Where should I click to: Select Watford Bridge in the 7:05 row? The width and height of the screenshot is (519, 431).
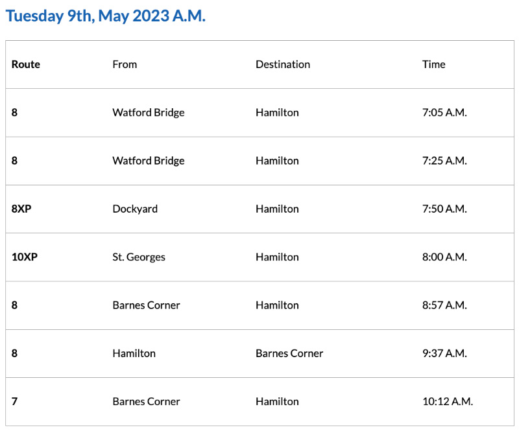click(x=149, y=112)
